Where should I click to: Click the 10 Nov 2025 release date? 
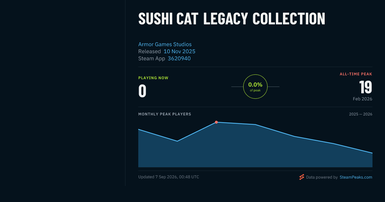(x=179, y=51)
